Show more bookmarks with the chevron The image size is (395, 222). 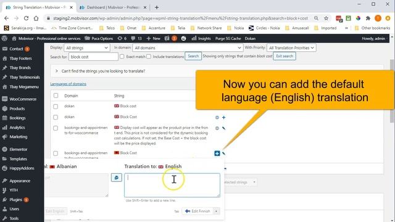(347, 28)
